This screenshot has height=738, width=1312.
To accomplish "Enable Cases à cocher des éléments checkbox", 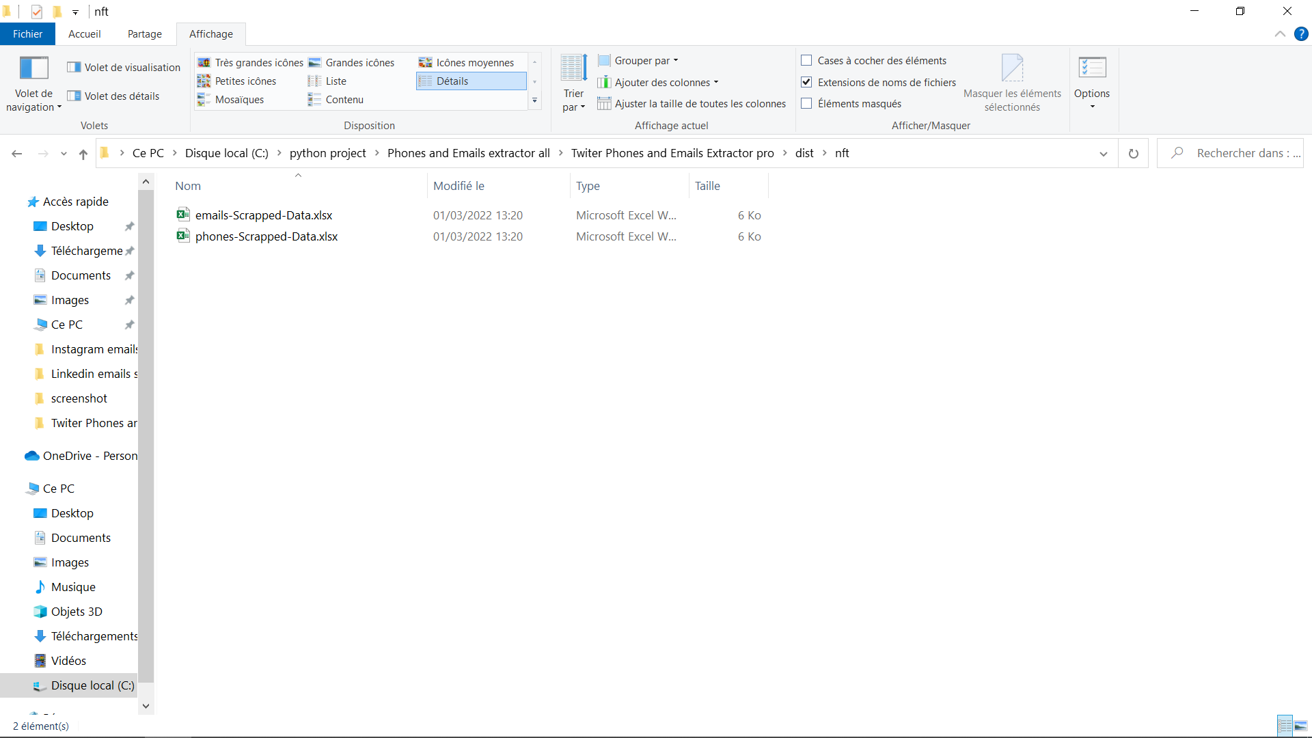I will (x=806, y=61).
